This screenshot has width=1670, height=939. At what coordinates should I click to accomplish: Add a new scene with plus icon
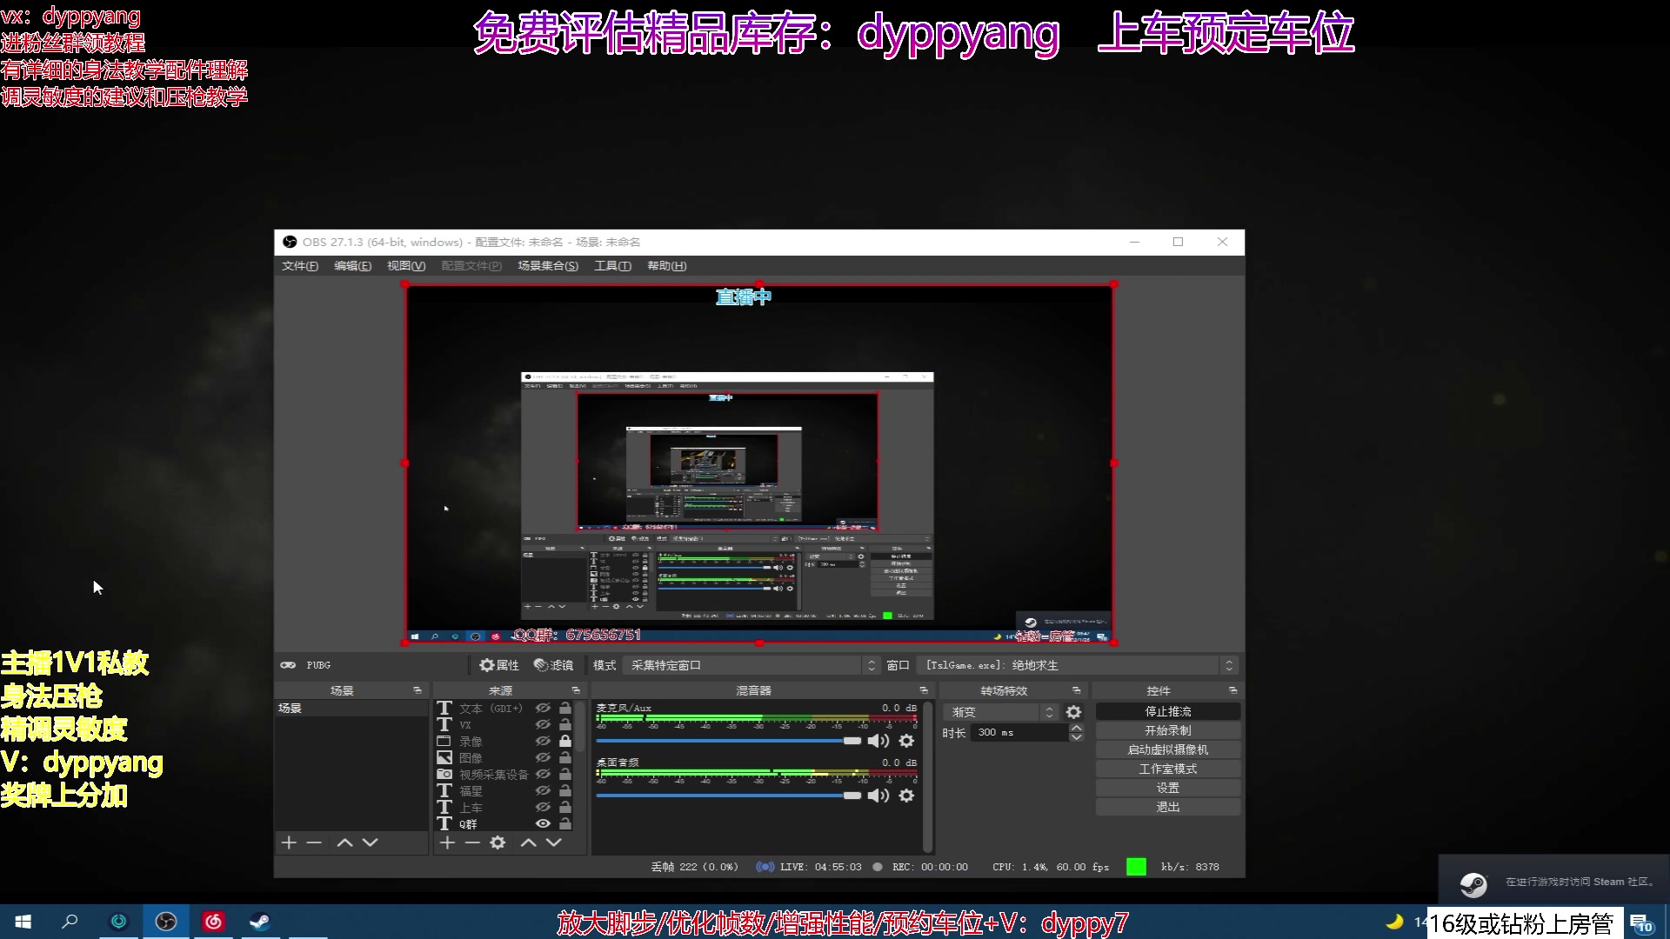pyautogui.click(x=290, y=842)
